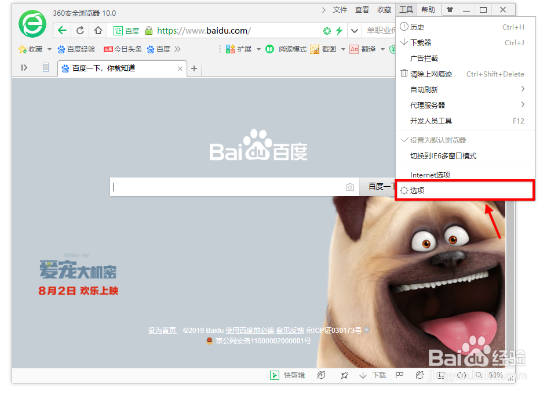Click the mobile phone icon
Screen dimensions: 558x395
click(46, 67)
